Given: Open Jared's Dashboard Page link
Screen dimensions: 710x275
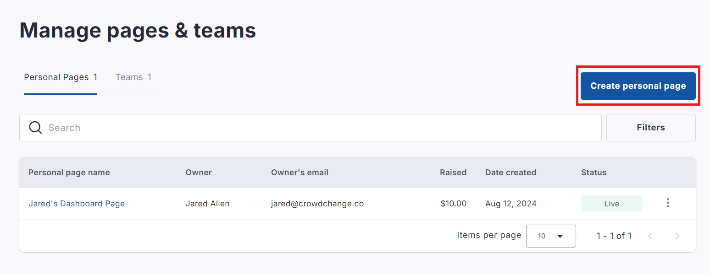Looking at the screenshot, I should pos(77,204).
